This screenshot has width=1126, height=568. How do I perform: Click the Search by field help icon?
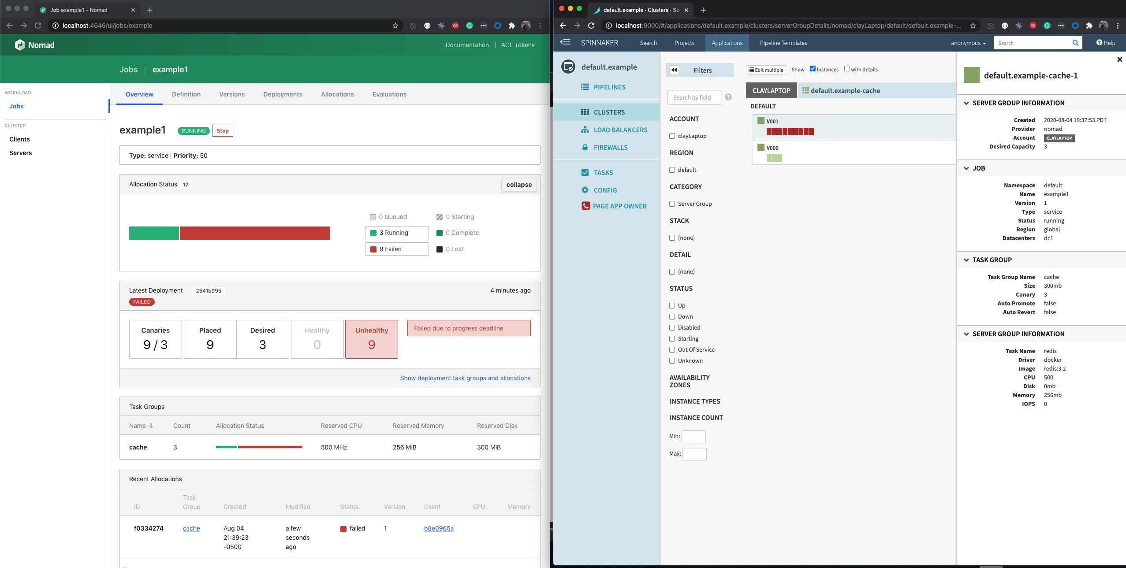pyautogui.click(x=728, y=97)
